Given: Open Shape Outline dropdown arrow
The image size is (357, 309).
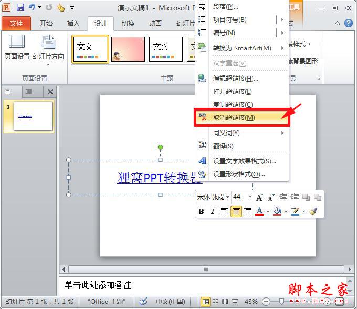Looking at the screenshot, I should 303,212.
